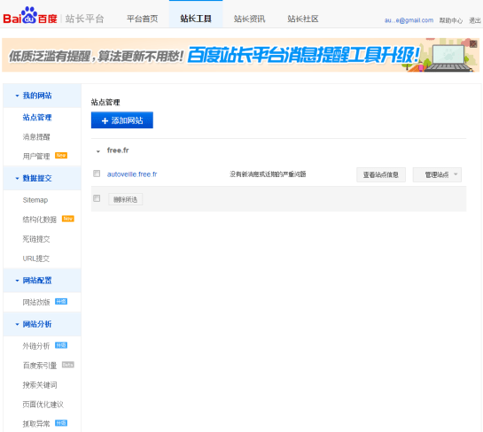
Task: Open 消息提醒 in the sidebar
Action: (x=36, y=137)
